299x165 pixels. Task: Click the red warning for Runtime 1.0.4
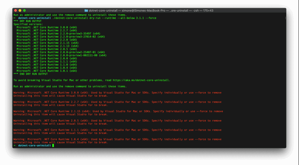click(x=117, y=141)
